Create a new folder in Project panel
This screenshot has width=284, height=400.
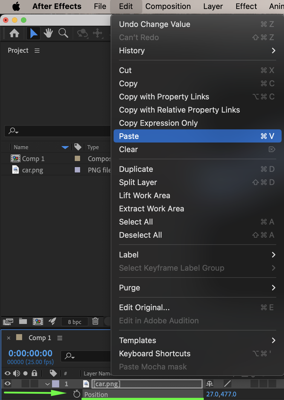23,321
